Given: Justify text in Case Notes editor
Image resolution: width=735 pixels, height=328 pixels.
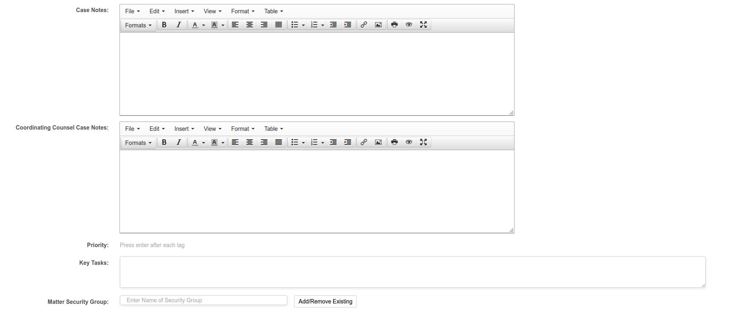Looking at the screenshot, I should point(279,25).
